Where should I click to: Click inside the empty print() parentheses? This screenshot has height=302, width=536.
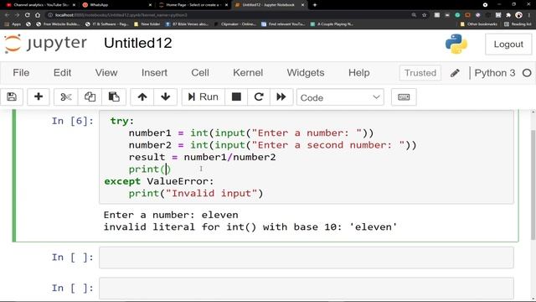[x=166, y=169]
